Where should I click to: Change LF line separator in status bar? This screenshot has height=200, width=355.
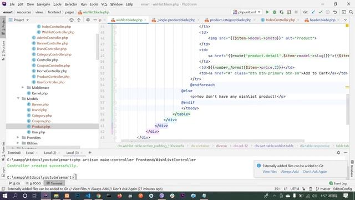[x=286, y=189]
